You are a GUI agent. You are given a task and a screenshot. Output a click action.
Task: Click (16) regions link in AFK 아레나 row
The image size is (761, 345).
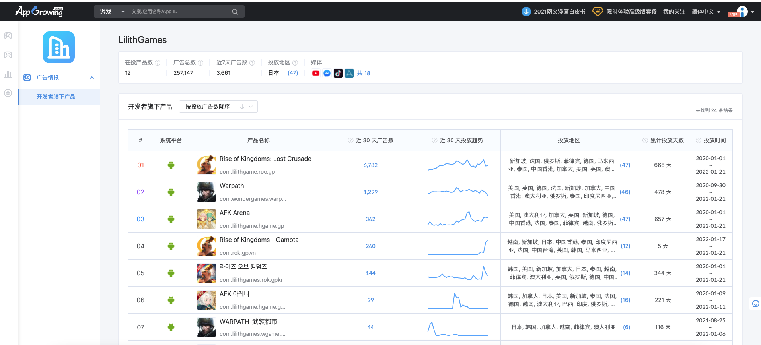coord(625,300)
